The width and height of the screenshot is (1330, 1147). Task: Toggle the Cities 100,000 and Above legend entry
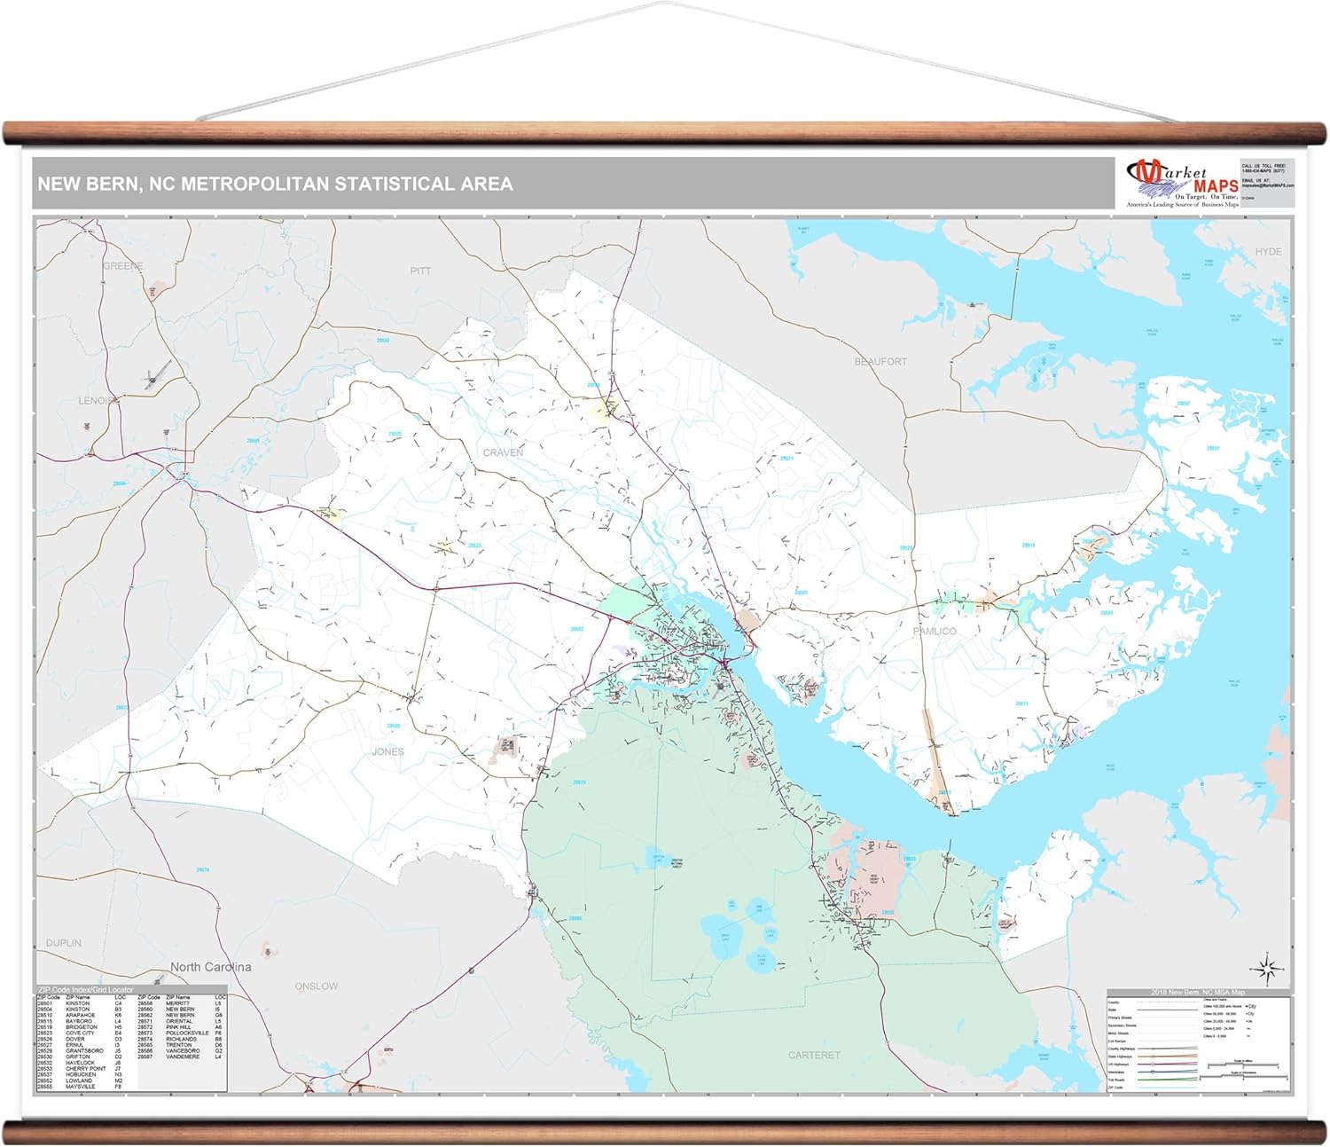[1224, 1006]
